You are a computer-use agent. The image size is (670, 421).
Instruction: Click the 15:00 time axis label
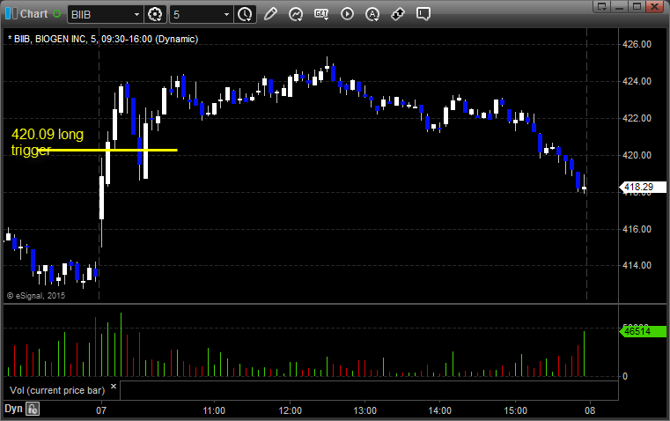(x=515, y=410)
